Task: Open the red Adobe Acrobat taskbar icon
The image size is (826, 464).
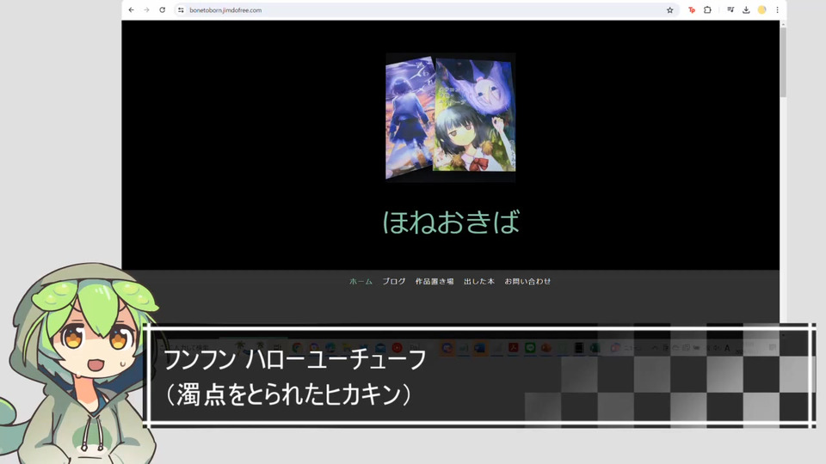Action: coord(513,348)
